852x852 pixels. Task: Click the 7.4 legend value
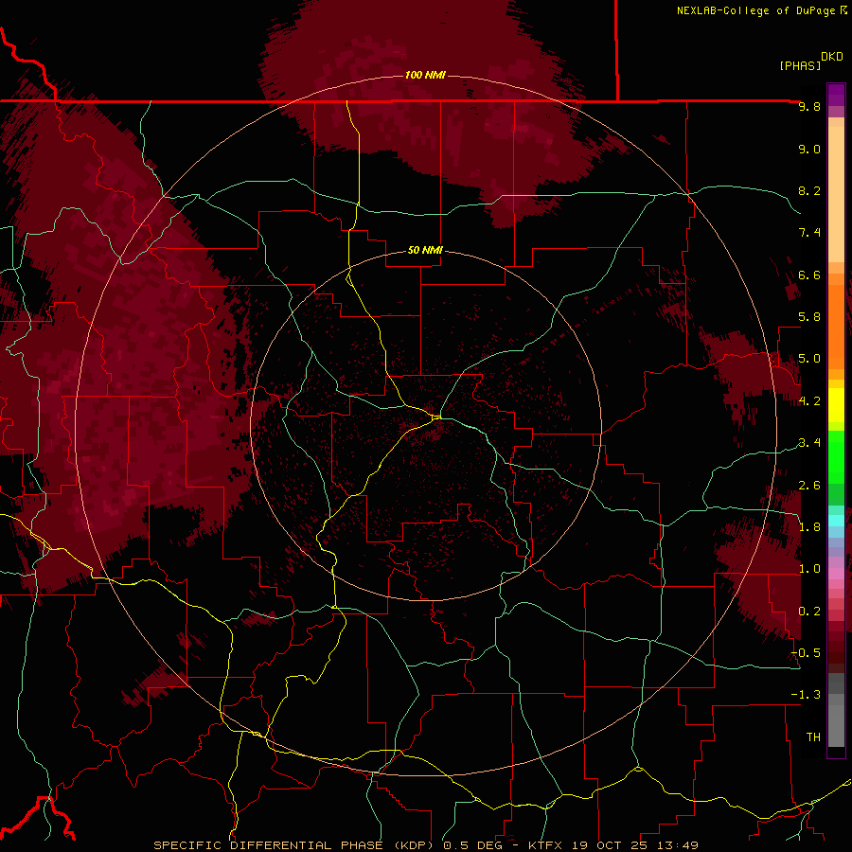point(809,233)
